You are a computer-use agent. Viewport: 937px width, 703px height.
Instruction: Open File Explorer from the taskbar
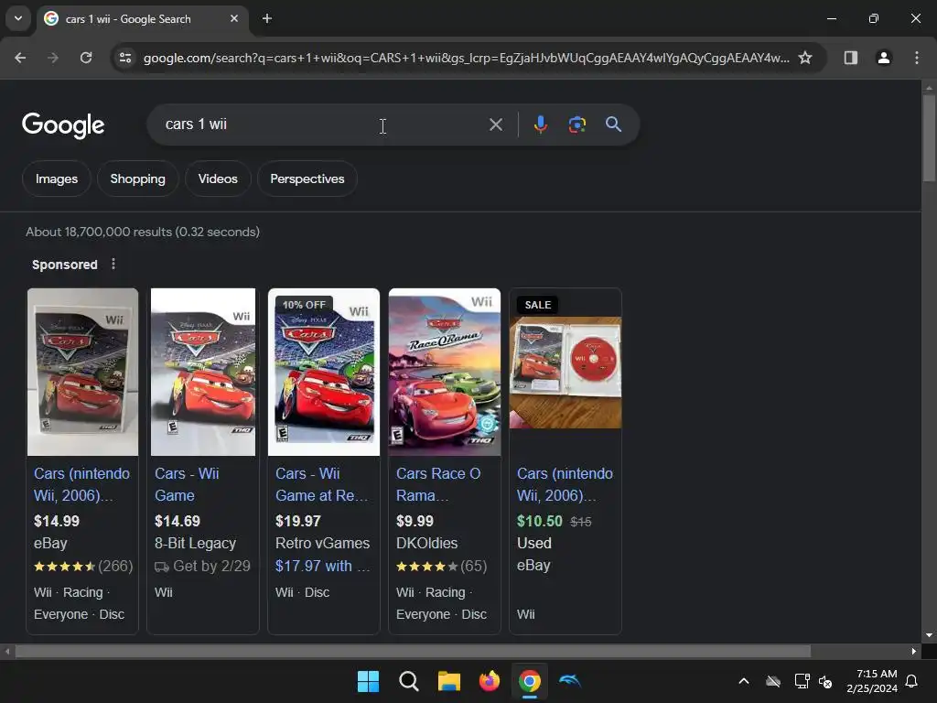click(x=448, y=681)
